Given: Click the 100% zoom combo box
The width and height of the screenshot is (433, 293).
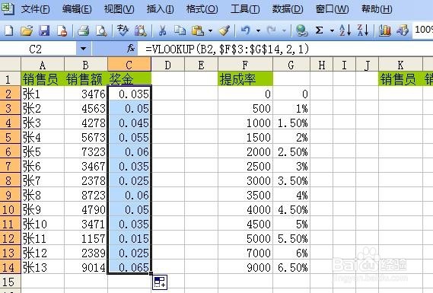Looking at the screenshot, I should coord(423,30).
